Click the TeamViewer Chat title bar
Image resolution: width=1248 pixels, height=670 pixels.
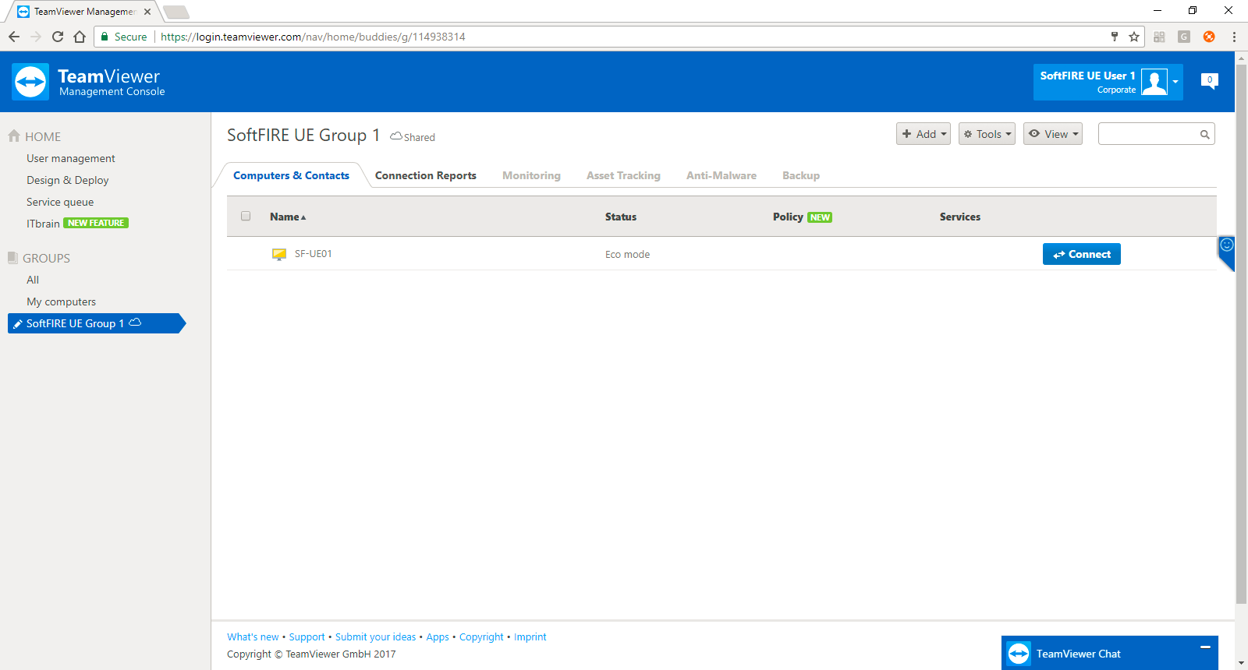(x=1110, y=653)
